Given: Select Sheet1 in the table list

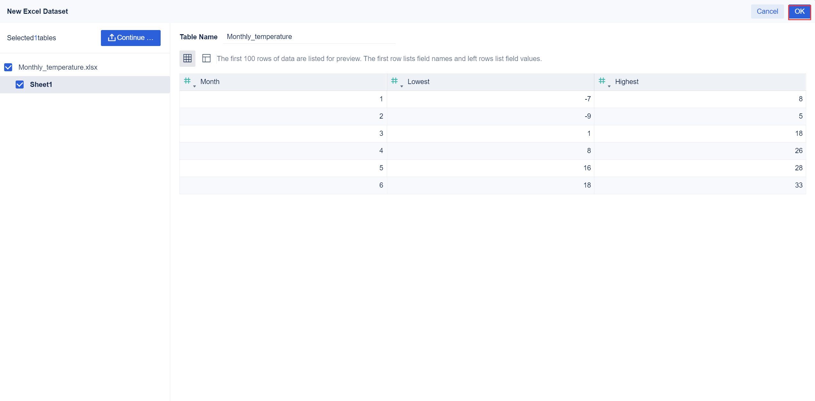Looking at the screenshot, I should (41, 84).
